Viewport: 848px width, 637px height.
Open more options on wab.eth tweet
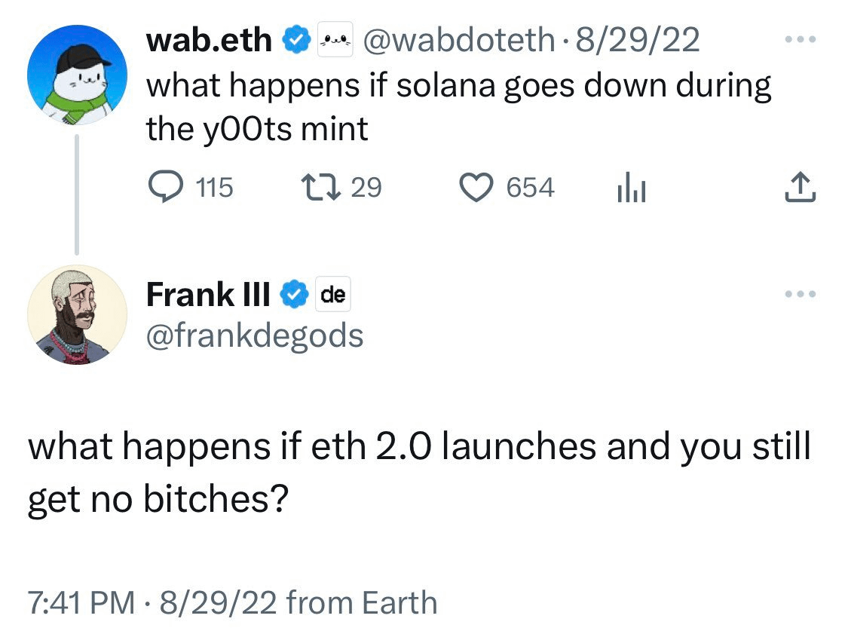(801, 39)
